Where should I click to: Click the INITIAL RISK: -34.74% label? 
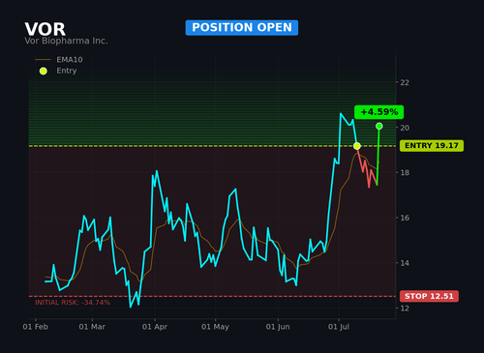pos(73,303)
